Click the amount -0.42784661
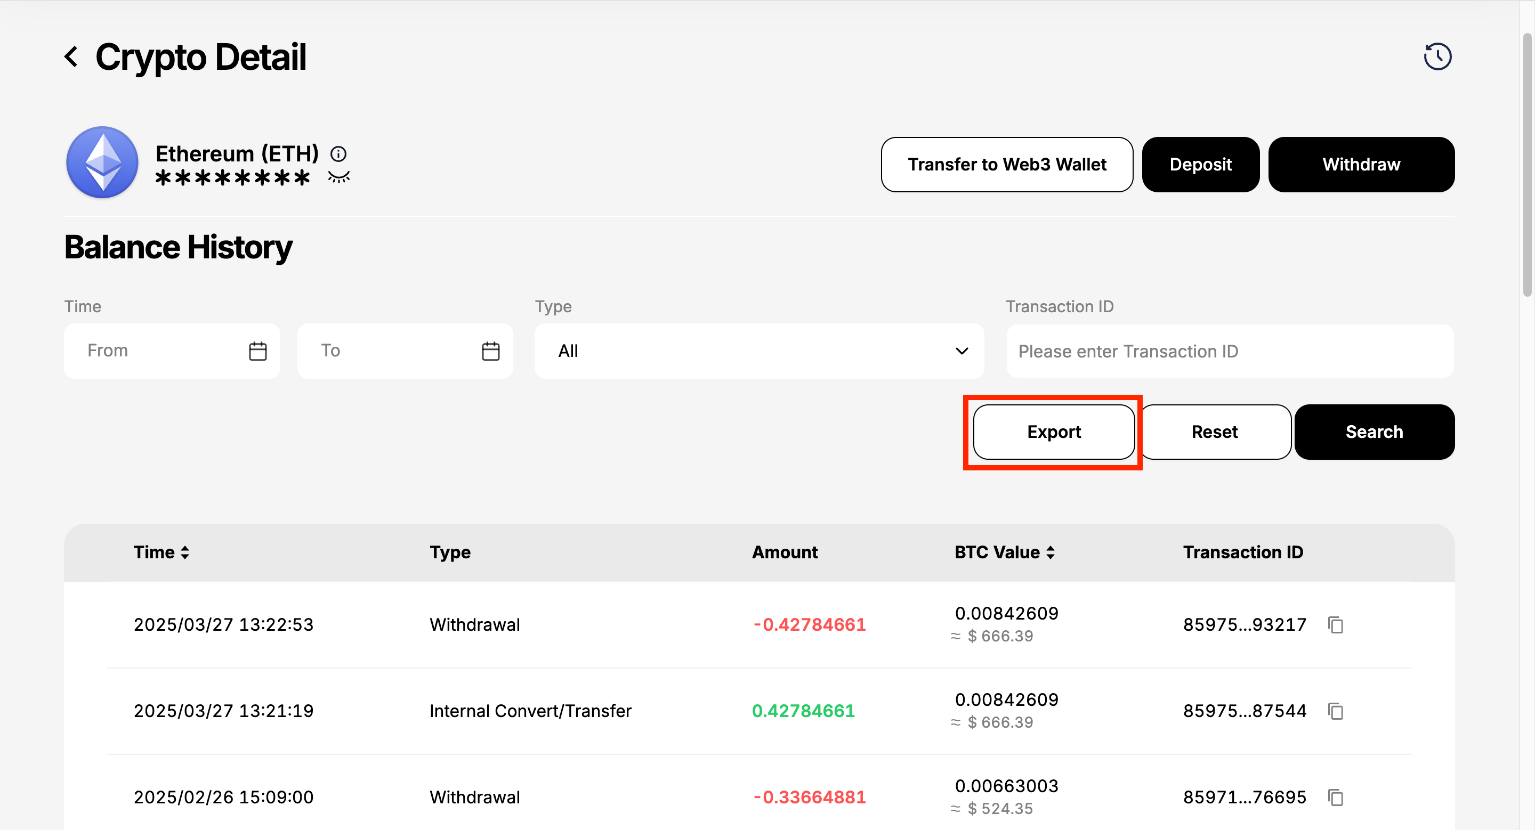 [x=809, y=625]
